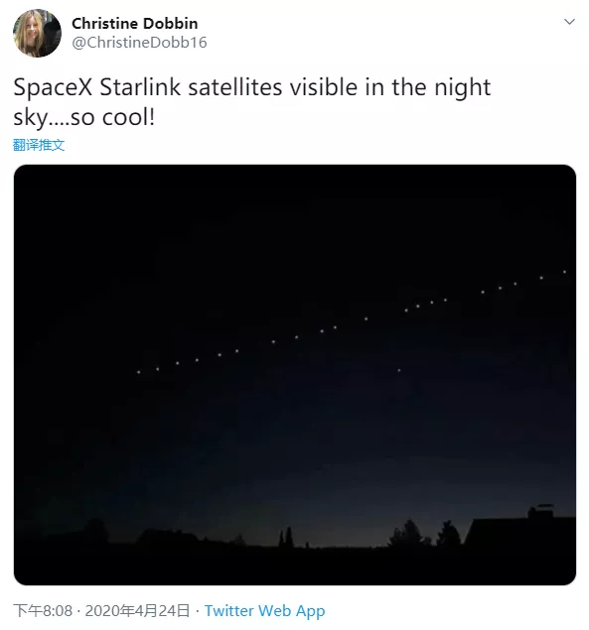
Task: Expand the tweet options chevron menu
Action: [569, 22]
